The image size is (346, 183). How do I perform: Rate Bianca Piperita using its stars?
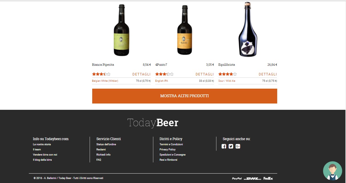coord(101,74)
